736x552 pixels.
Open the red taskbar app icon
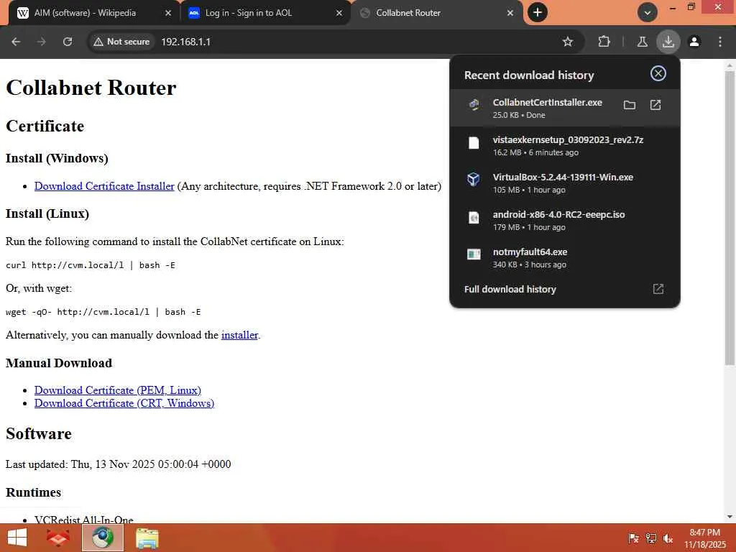coord(57,538)
